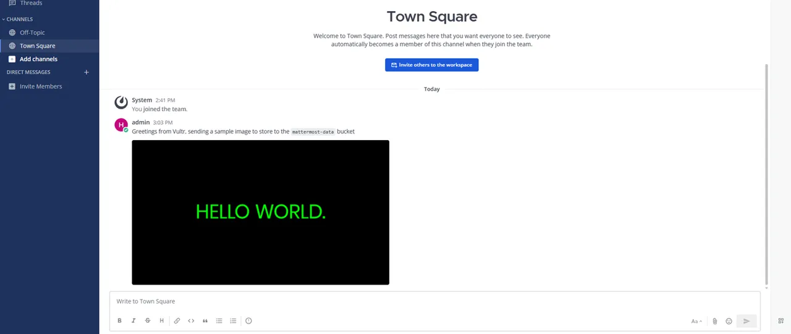Viewport: 791px width, 334px height.
Task: Focus the Write to Town Square field
Action: point(435,301)
